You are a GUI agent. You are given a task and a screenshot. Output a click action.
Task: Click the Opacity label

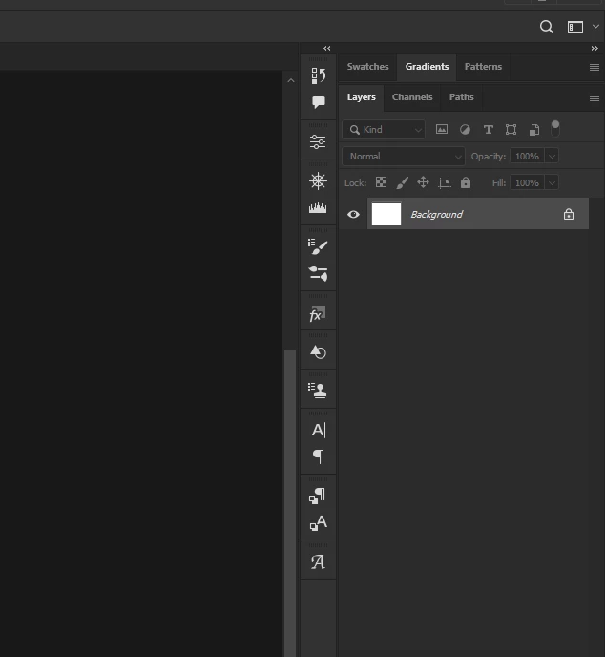[x=489, y=157]
